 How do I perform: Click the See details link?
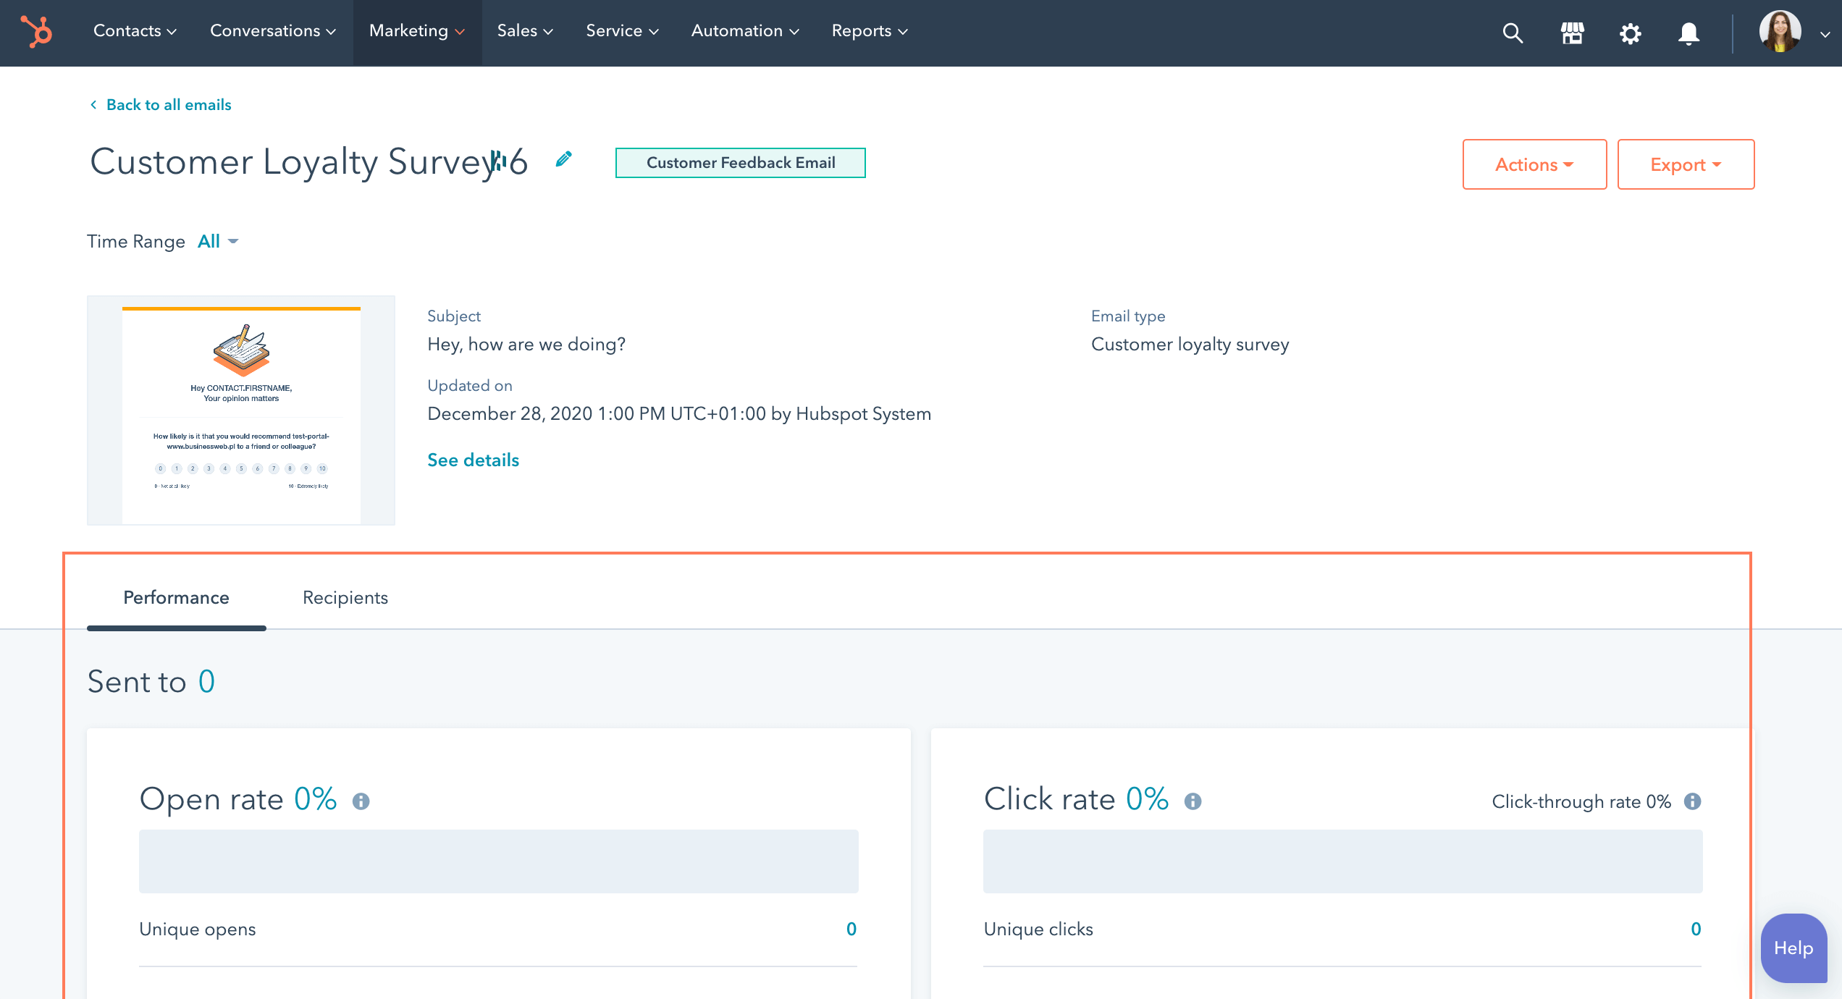[474, 459]
